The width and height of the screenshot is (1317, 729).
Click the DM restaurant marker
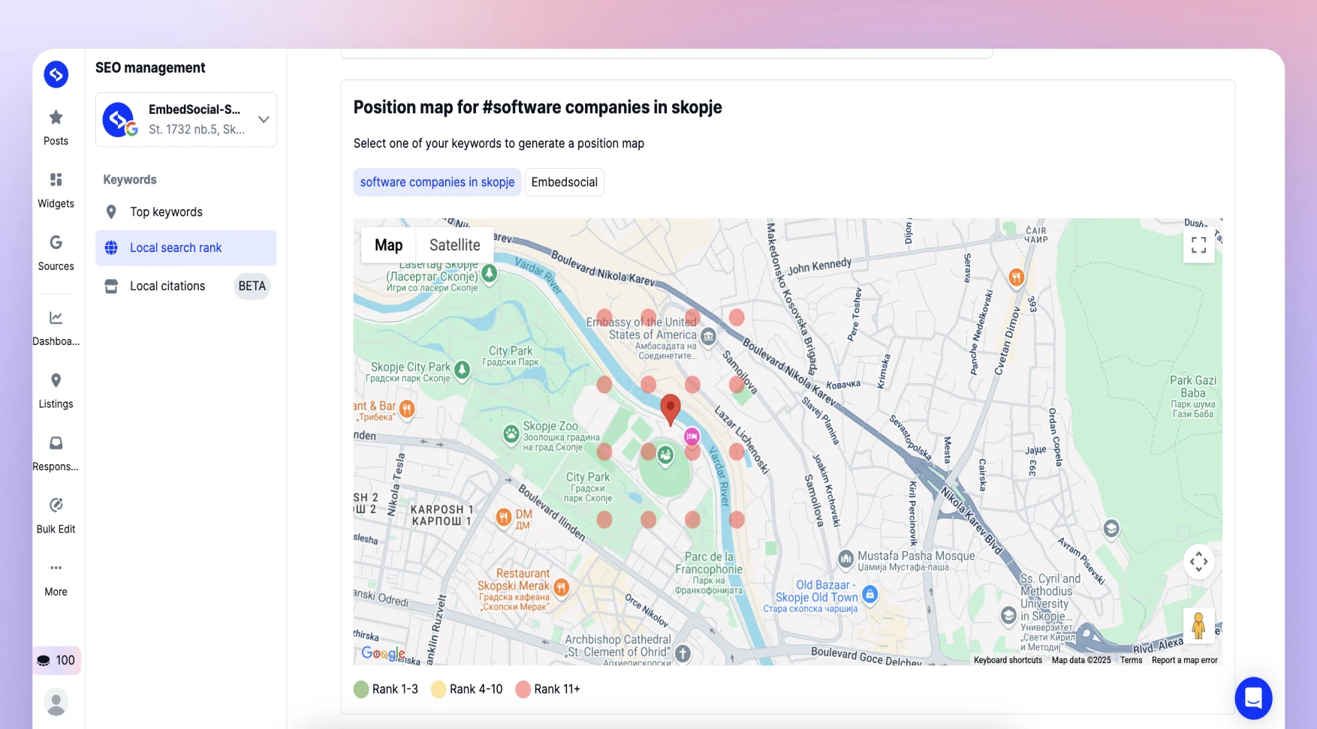click(x=504, y=517)
